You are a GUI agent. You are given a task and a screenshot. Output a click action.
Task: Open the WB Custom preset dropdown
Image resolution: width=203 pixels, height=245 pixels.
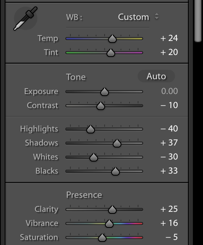click(x=138, y=17)
